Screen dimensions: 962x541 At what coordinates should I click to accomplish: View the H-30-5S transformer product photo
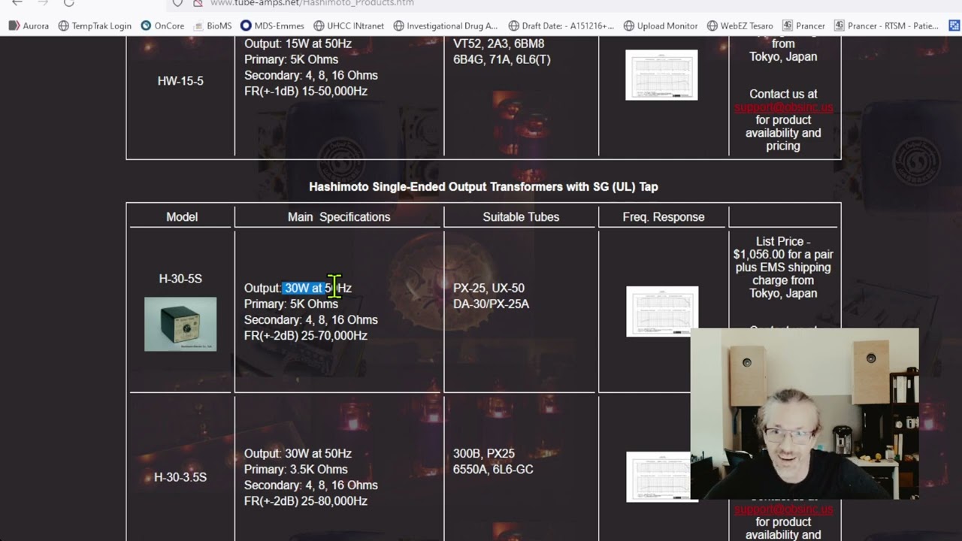pos(180,324)
